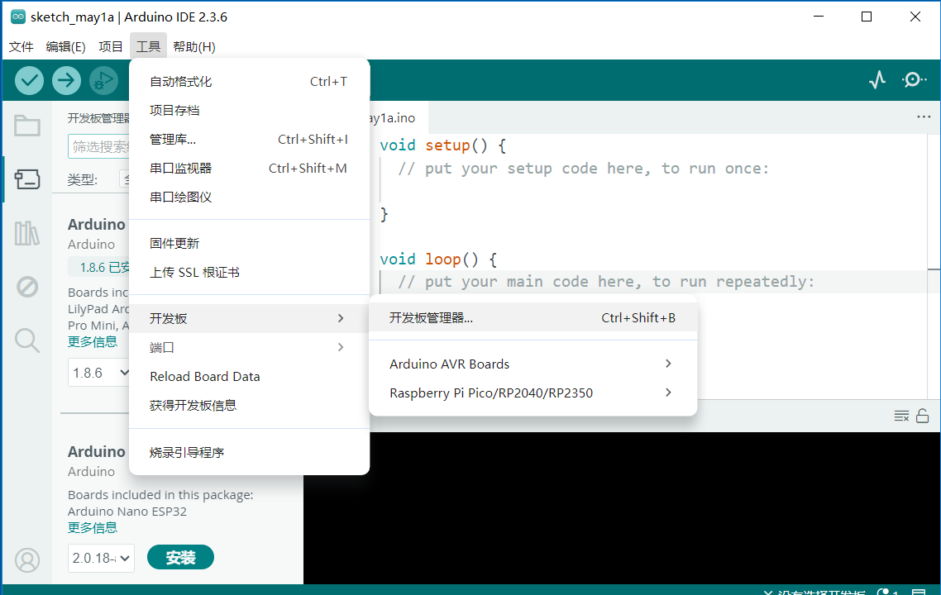Open the Library Manager sidebar icon

(27, 233)
